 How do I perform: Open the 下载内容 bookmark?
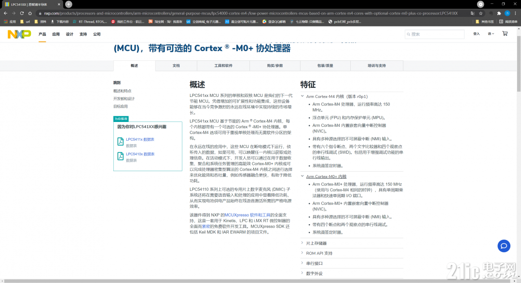click(59, 22)
